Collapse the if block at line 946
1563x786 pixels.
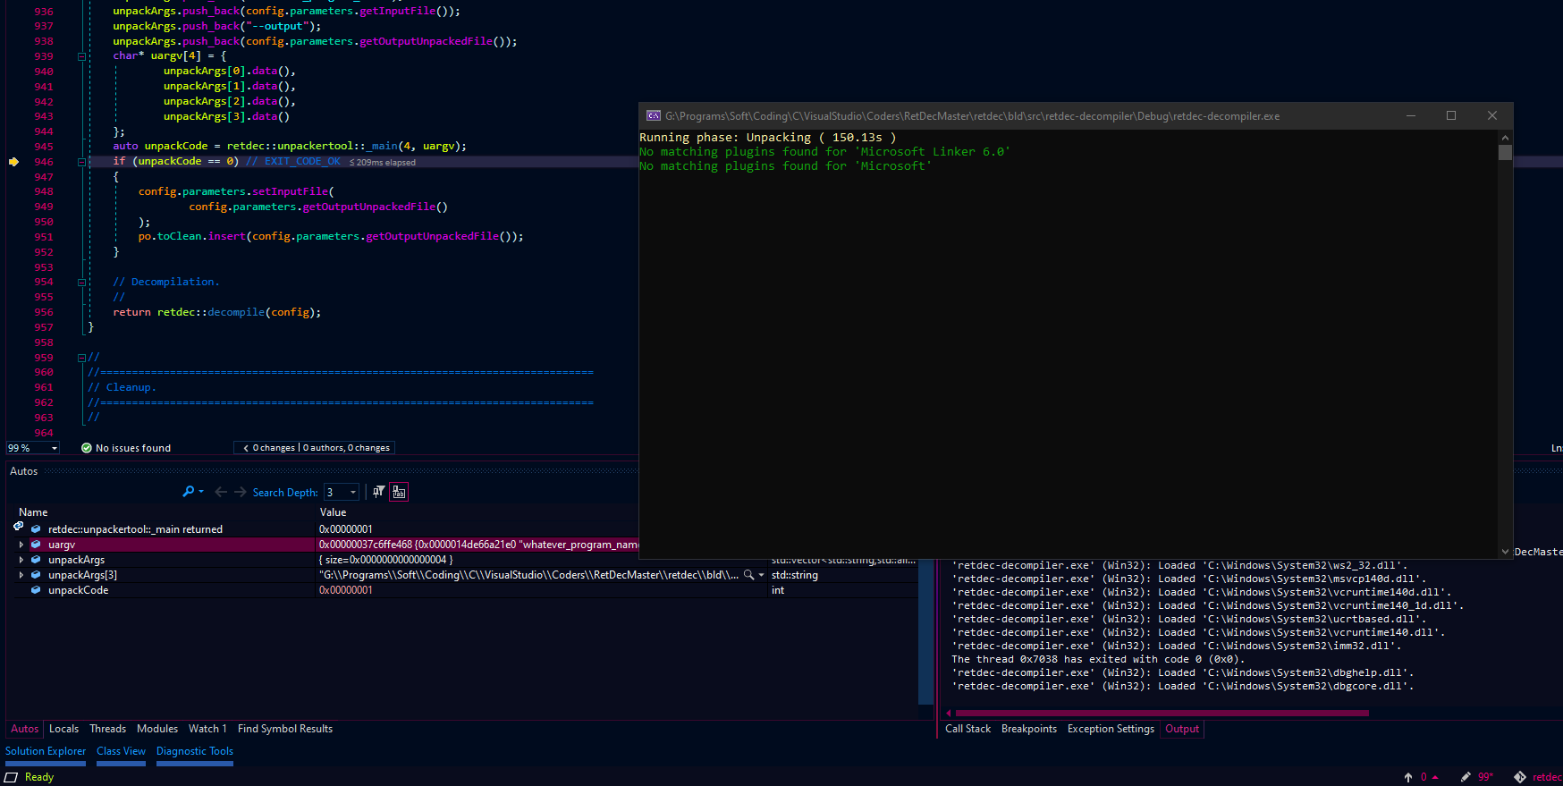[x=81, y=162]
